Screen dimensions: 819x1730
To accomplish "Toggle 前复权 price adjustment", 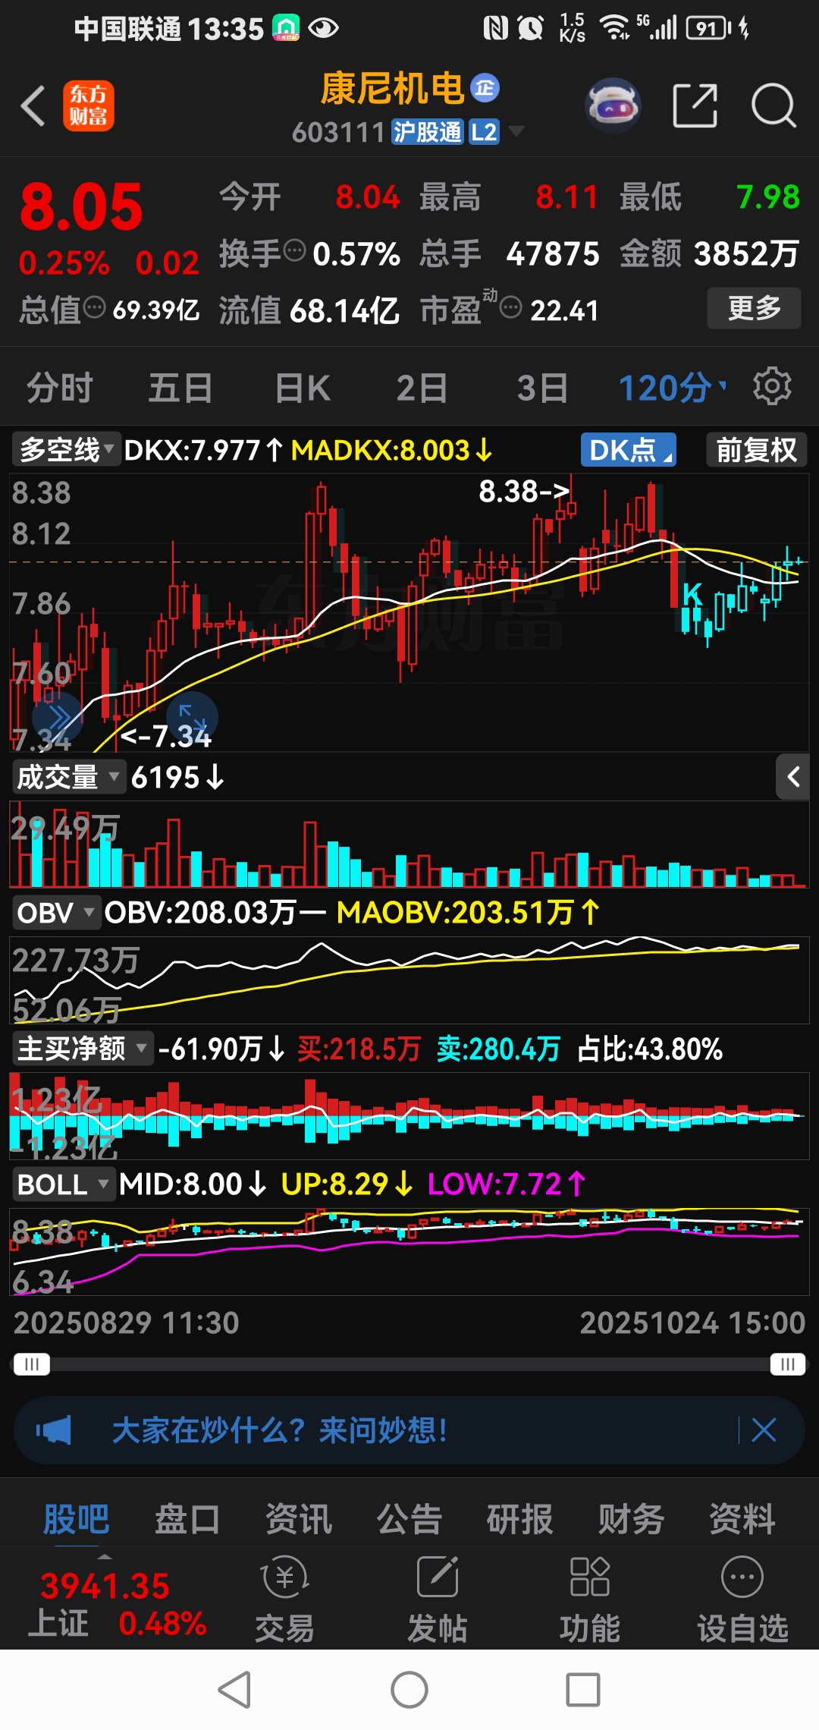I will pyautogui.click(x=757, y=450).
